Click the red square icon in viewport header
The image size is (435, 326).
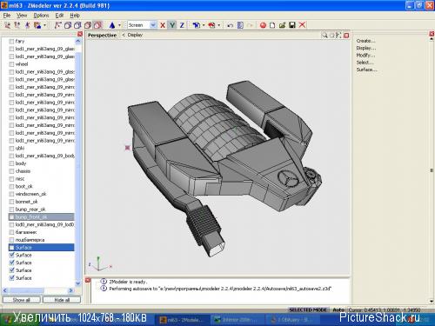(346, 36)
